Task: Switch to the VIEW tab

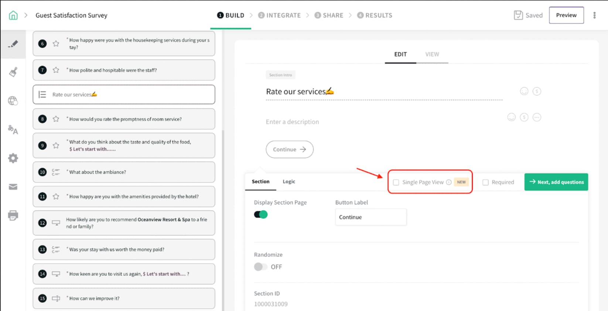Action: (x=432, y=54)
